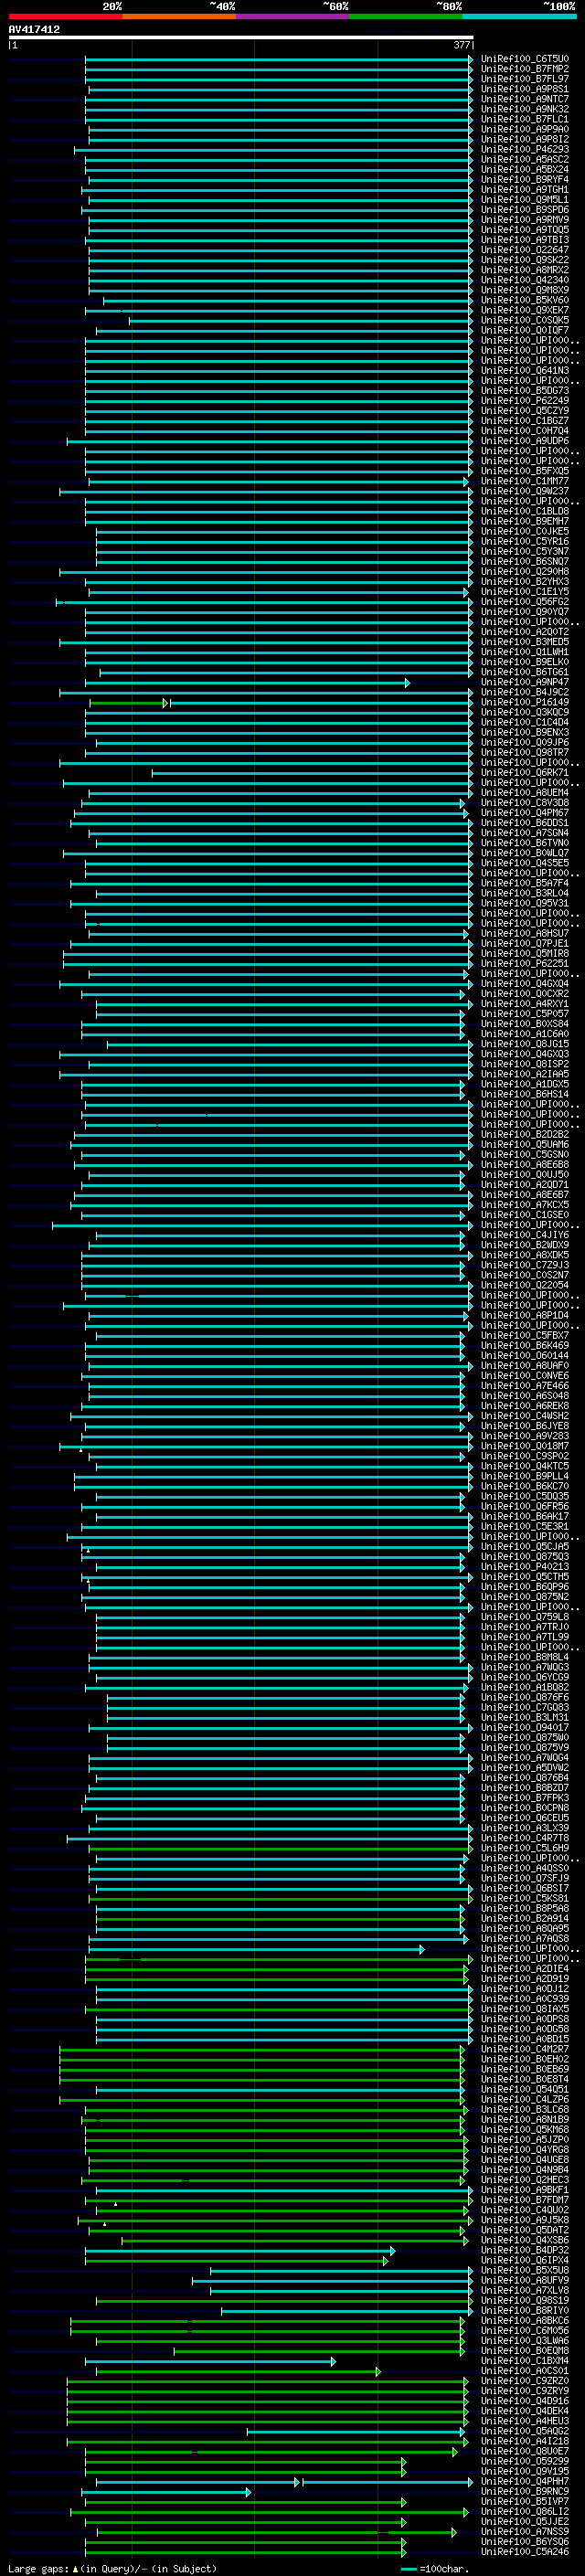Select hit label UniRef100_A9TGM1
Viewport: 585px width, 2576px height.
525,190
